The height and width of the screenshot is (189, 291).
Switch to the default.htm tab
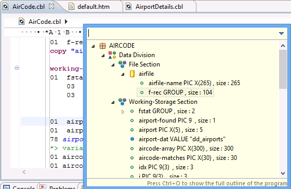coord(94,7)
